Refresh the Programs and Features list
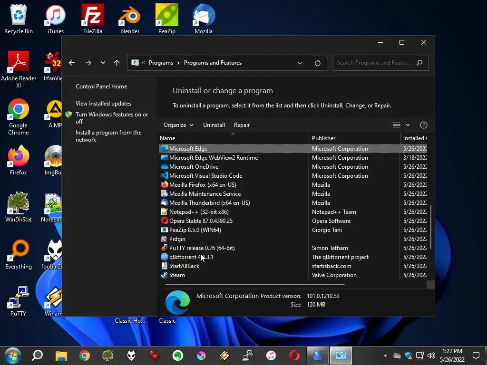Viewport: 487px width, 365px height. point(317,63)
